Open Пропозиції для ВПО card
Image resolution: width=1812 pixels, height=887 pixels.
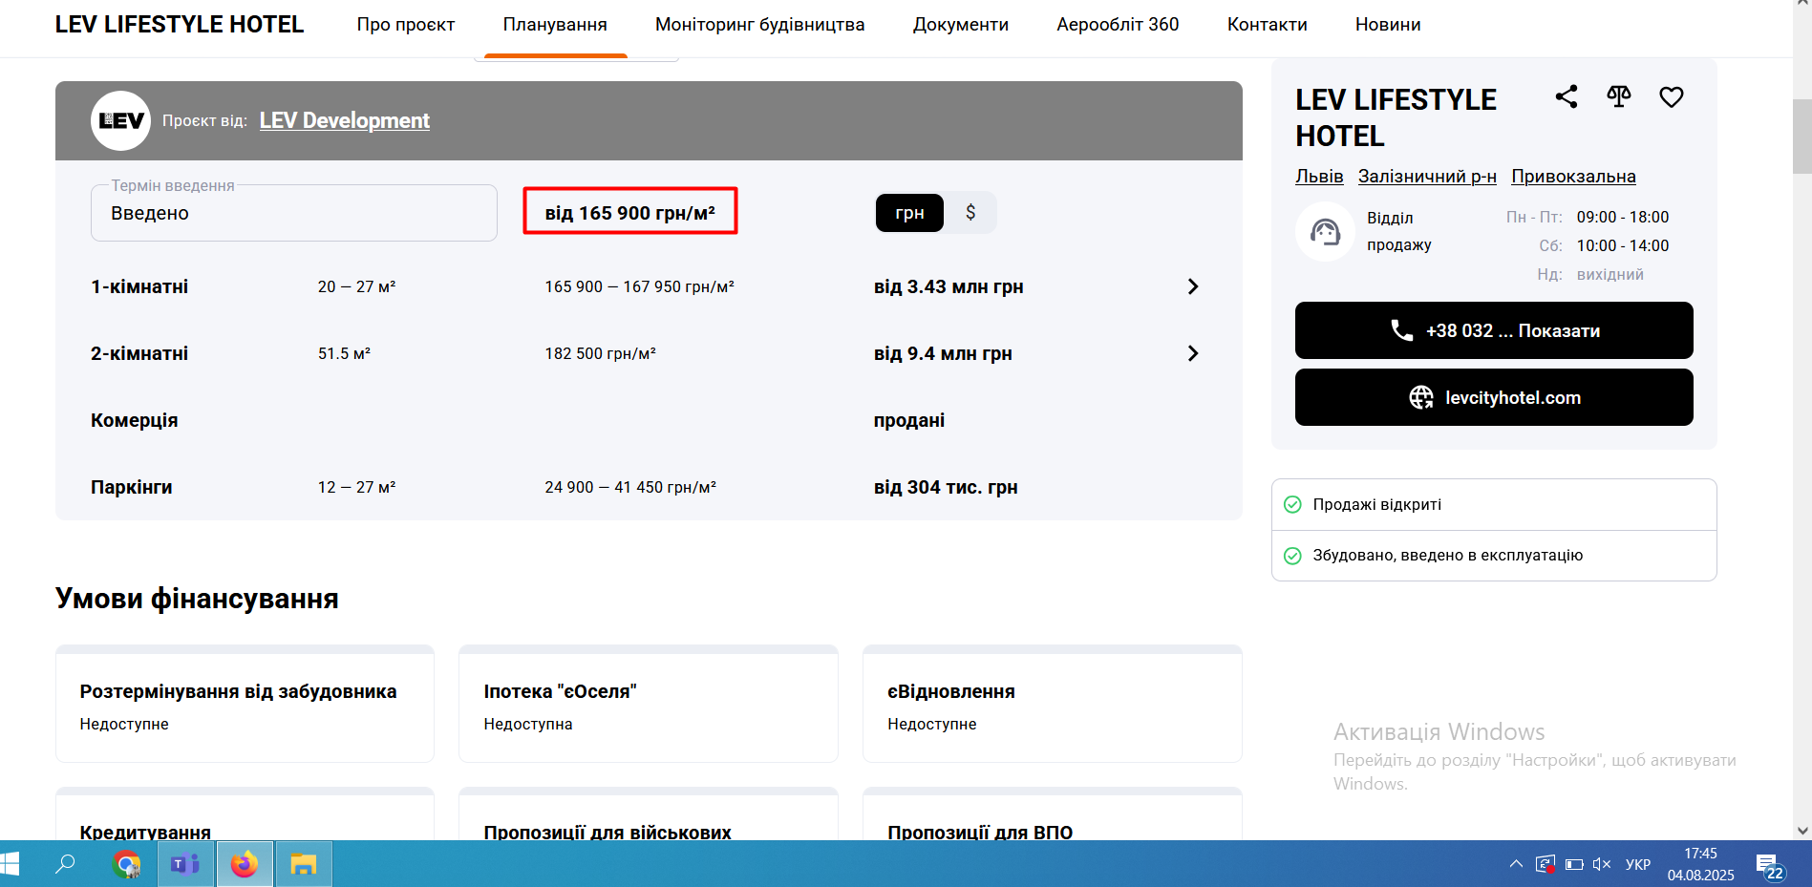(x=1053, y=814)
